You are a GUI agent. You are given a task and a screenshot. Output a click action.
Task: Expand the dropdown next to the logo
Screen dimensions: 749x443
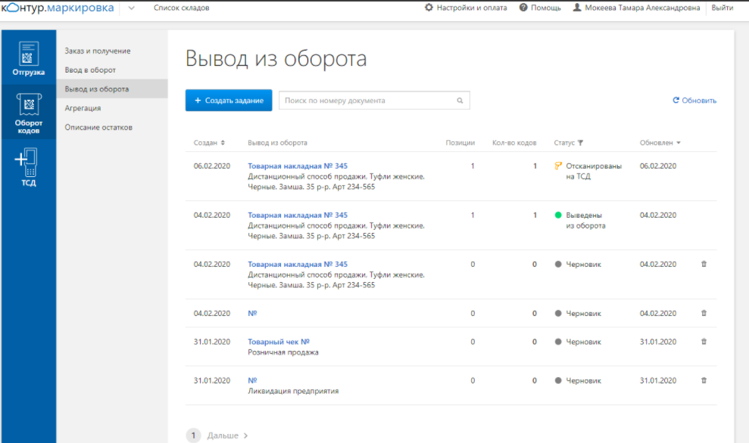pyautogui.click(x=131, y=8)
